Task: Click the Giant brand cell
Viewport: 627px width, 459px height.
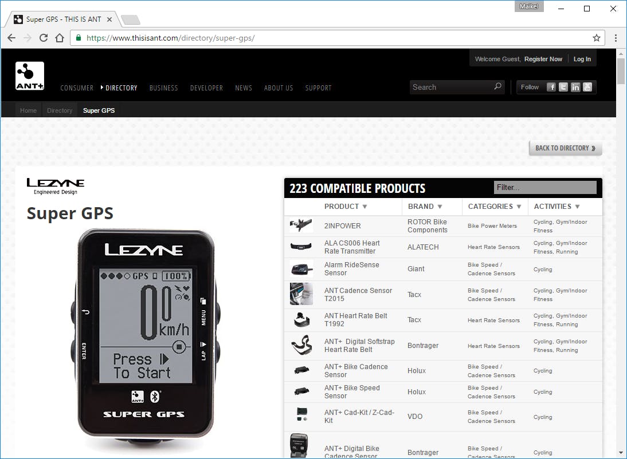Action: click(416, 269)
